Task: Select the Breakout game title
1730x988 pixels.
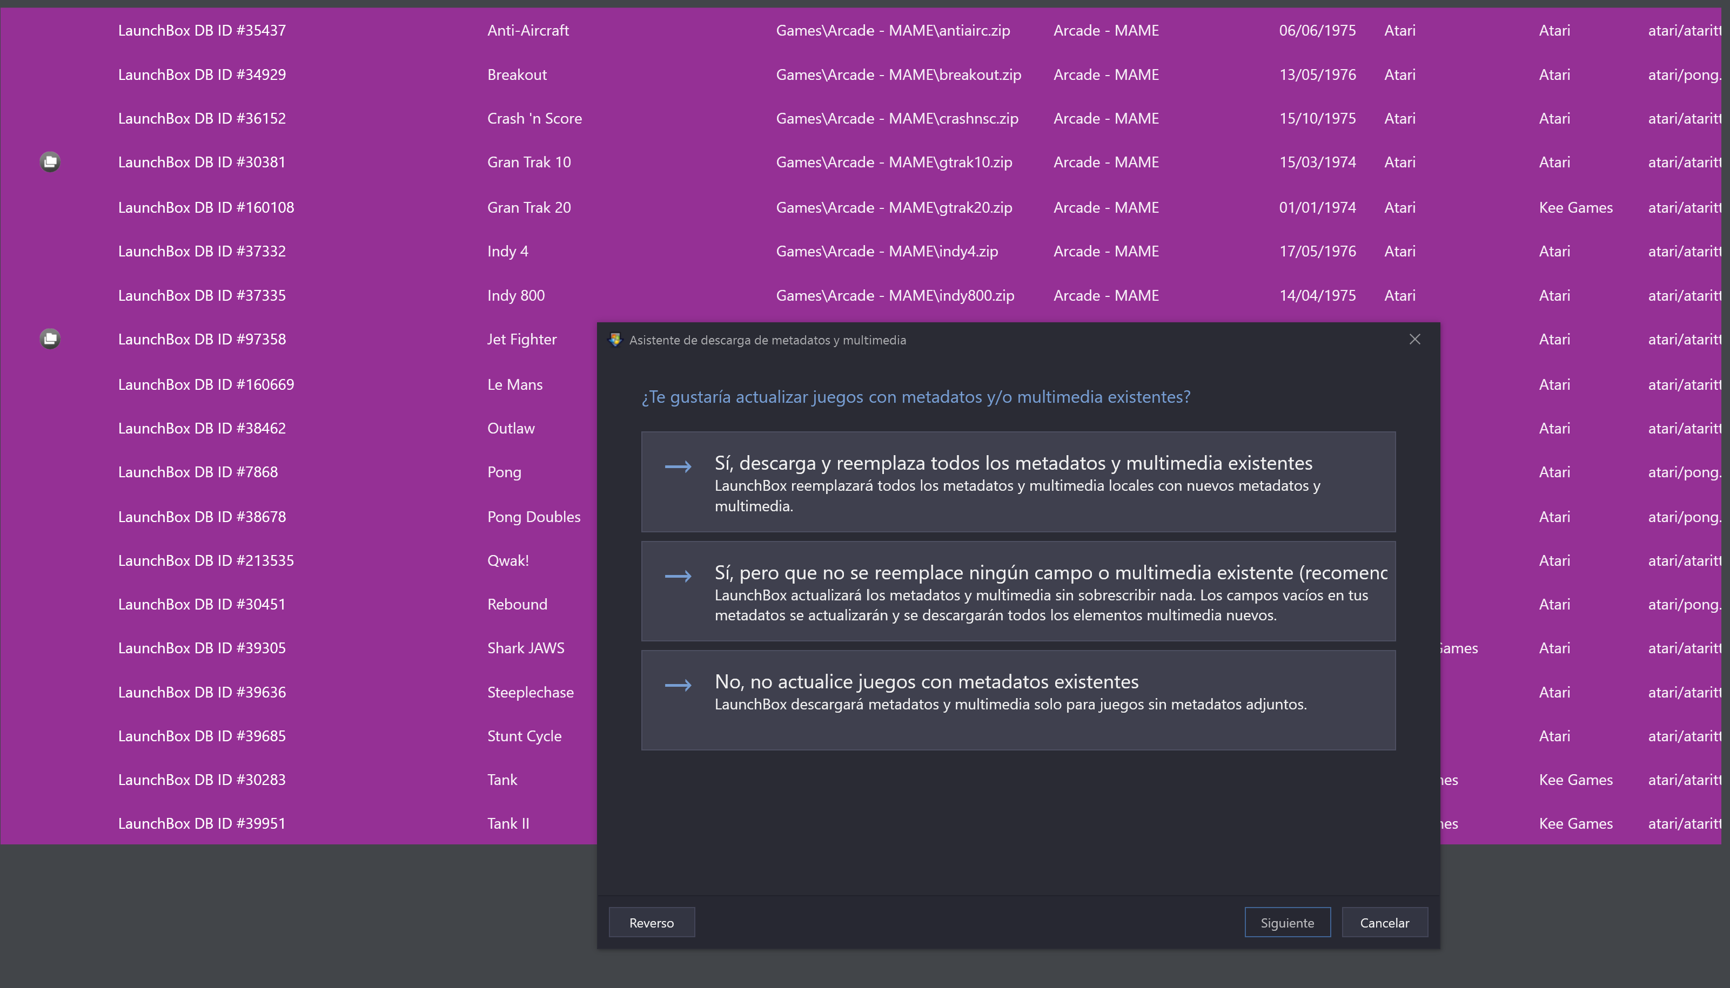Action: pos(517,75)
